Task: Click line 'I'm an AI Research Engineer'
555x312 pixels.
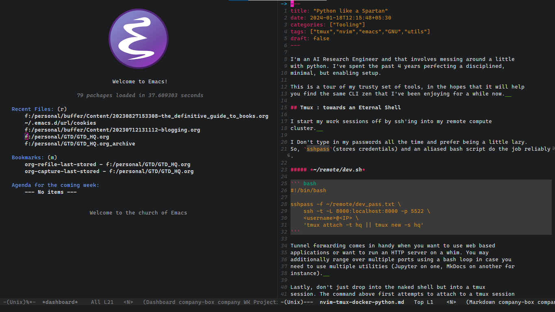Action: click(x=403, y=59)
